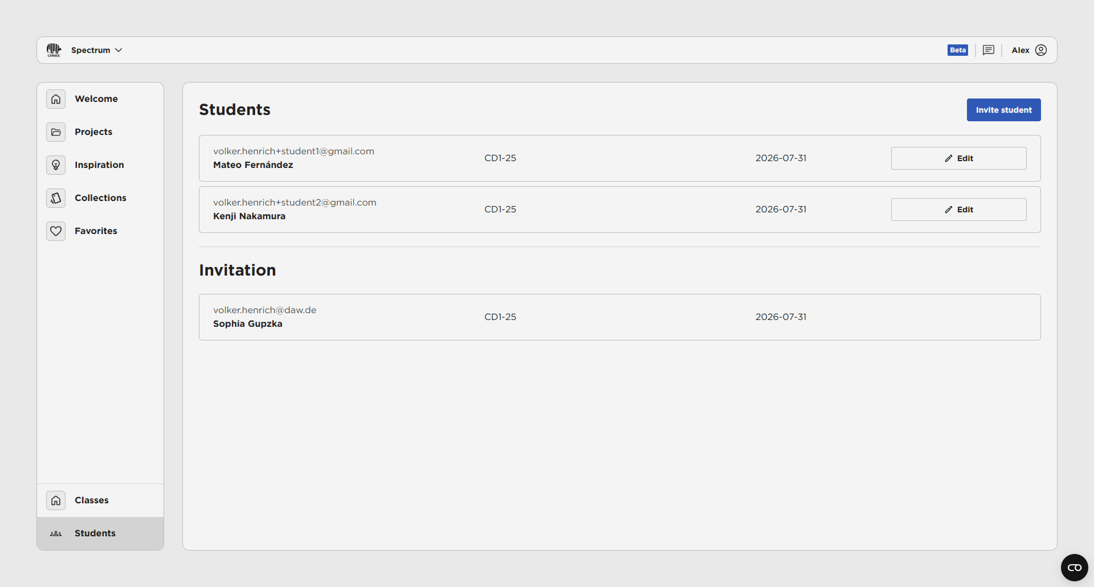Image resolution: width=1094 pixels, height=587 pixels.
Task: Select the Sophia Gupzka invitation row
Action: click(x=619, y=317)
